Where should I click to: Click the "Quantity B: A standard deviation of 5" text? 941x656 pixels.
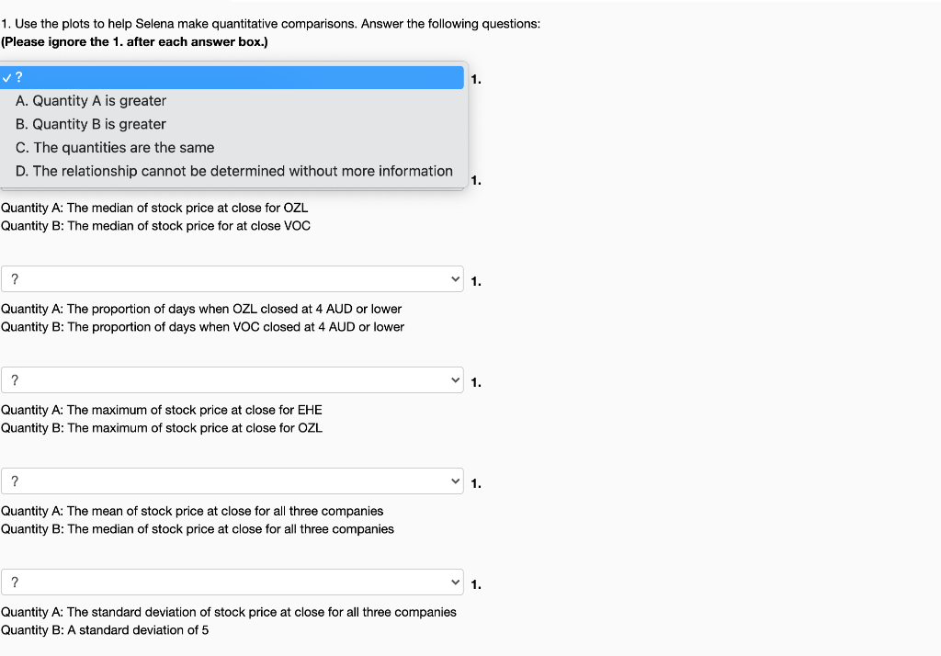[105, 630]
